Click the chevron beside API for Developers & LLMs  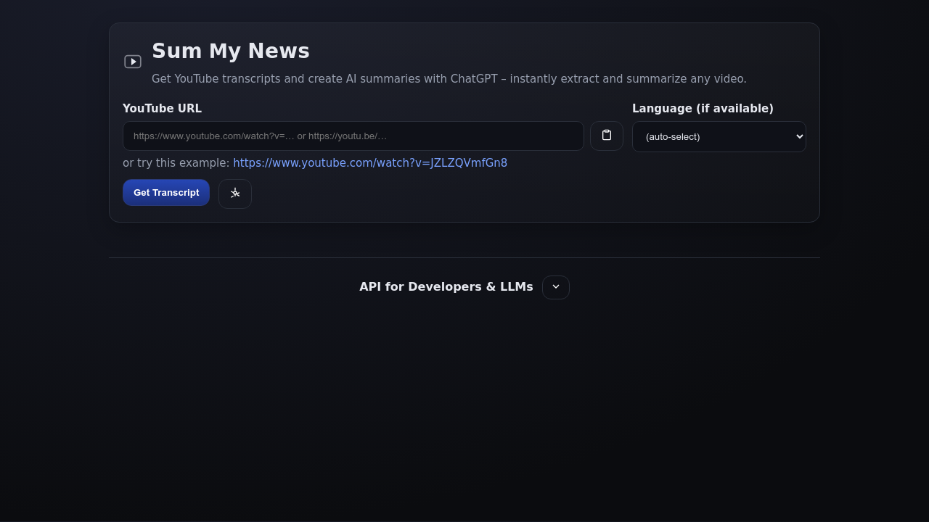tap(555, 287)
